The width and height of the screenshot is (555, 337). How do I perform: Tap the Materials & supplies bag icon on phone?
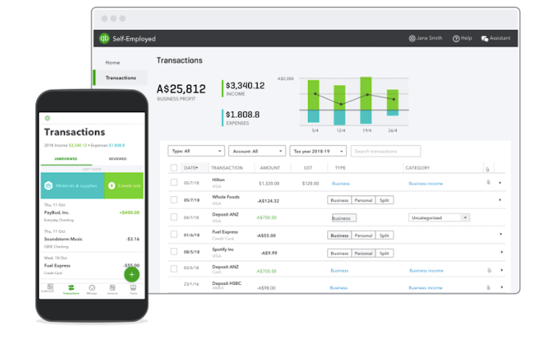[x=49, y=185]
